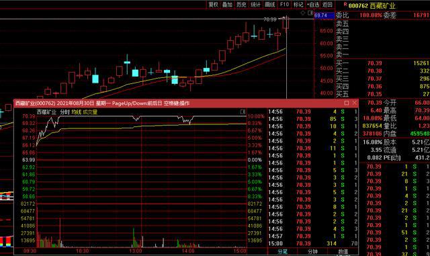This screenshot has height=256, width=430.
Task: Toggle the 均线 average line legend
Action: (77, 112)
